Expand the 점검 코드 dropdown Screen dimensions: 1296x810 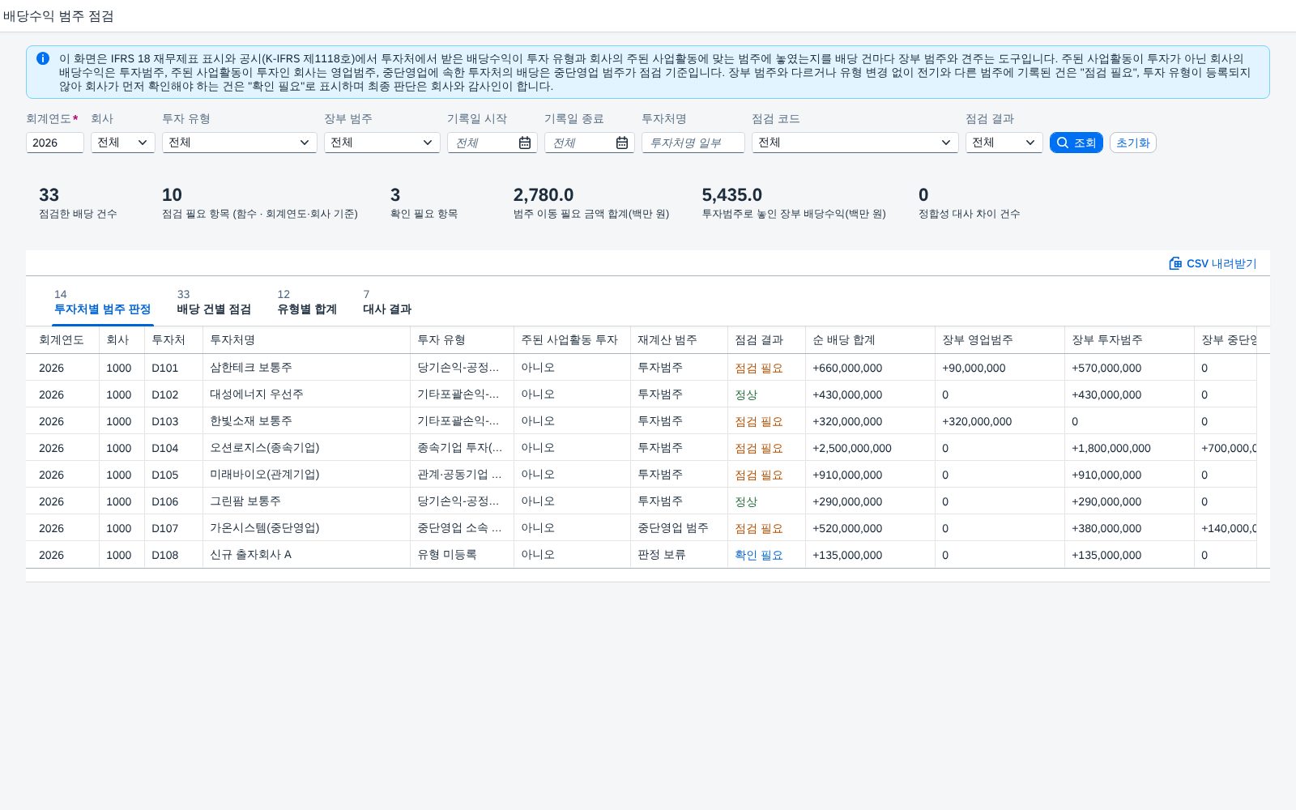tap(855, 143)
